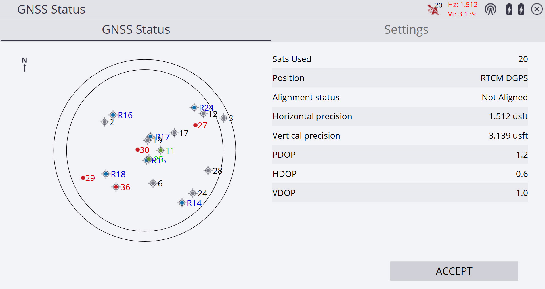Click the Hz and Vt precision readout
Viewport: 545px width, 289px height.
(x=462, y=9)
